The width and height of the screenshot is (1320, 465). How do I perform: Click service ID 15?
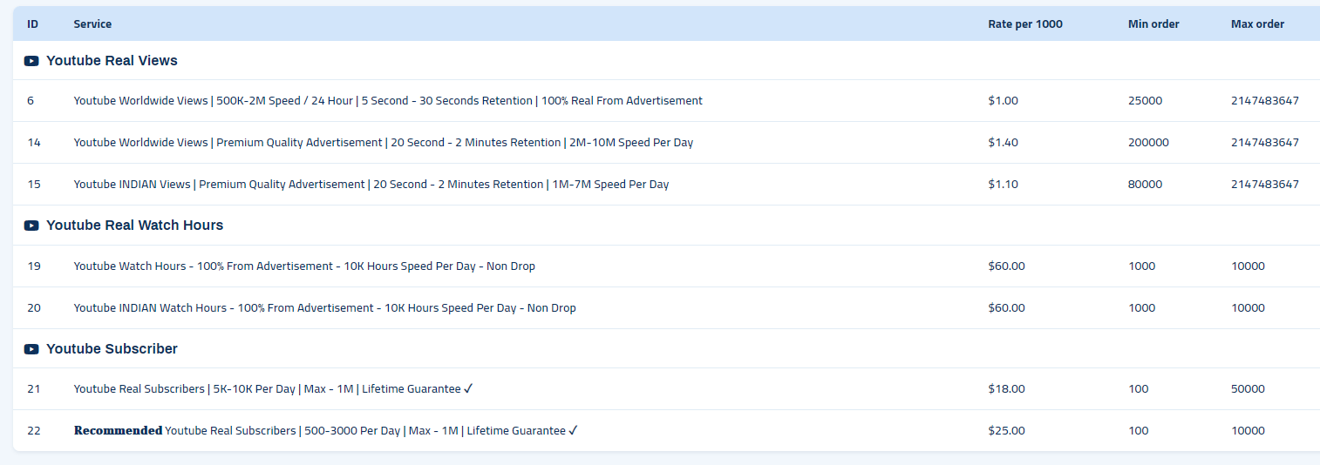coord(34,185)
